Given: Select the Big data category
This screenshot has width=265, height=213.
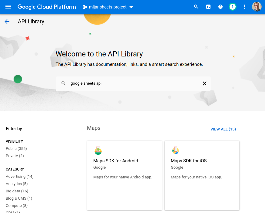Looking at the screenshot, I should tap(17, 191).
